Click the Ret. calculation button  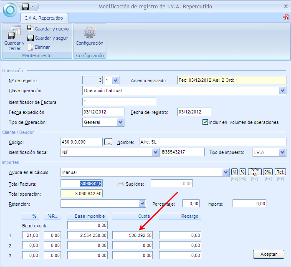pyautogui.click(x=280, y=172)
